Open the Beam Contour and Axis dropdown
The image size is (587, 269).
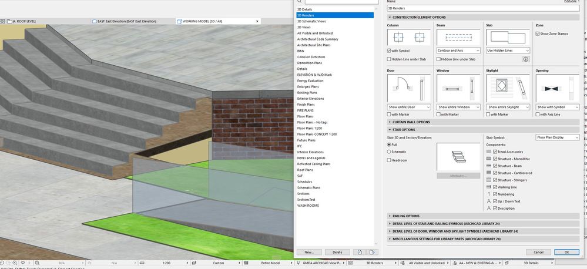[x=459, y=51]
